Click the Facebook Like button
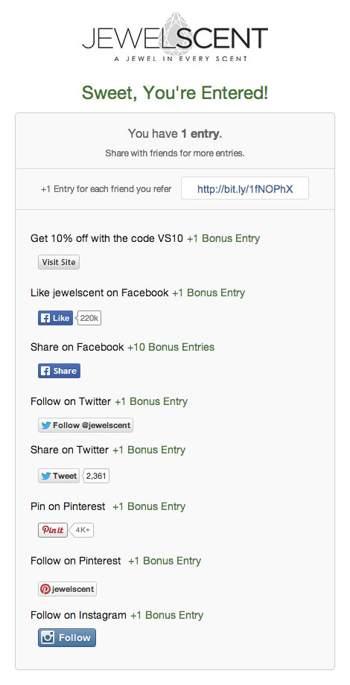350x685 pixels. tap(55, 318)
